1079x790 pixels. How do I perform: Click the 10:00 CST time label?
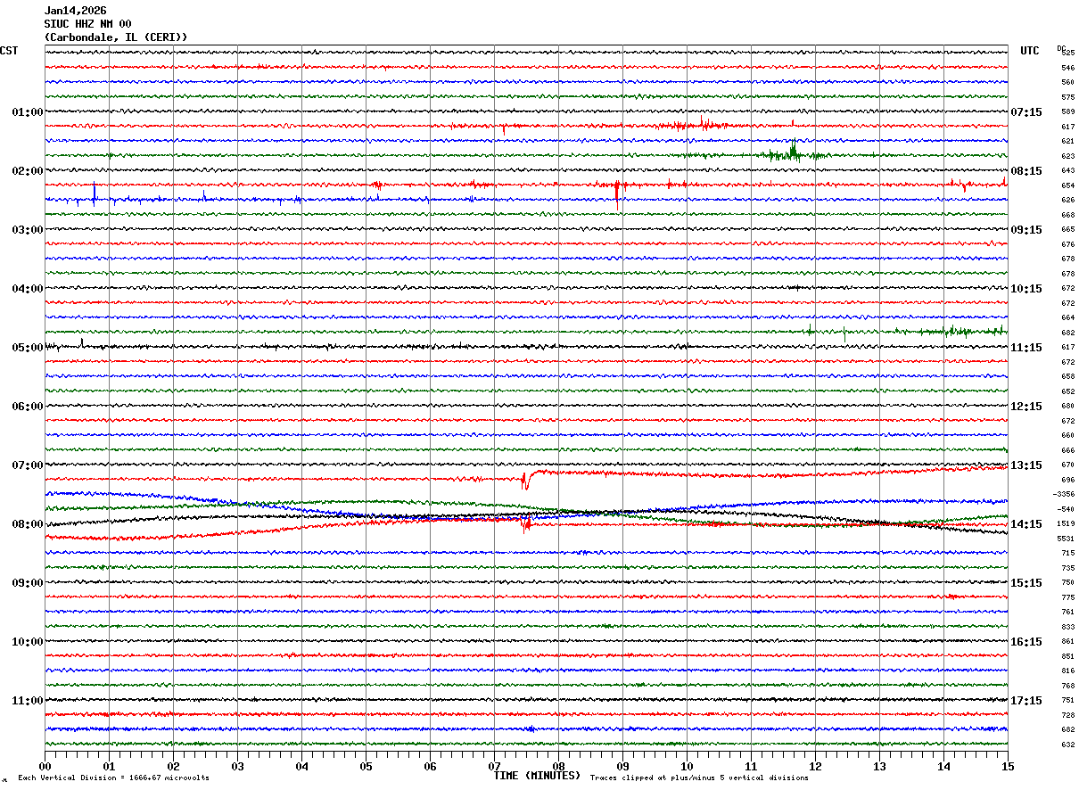(x=28, y=642)
